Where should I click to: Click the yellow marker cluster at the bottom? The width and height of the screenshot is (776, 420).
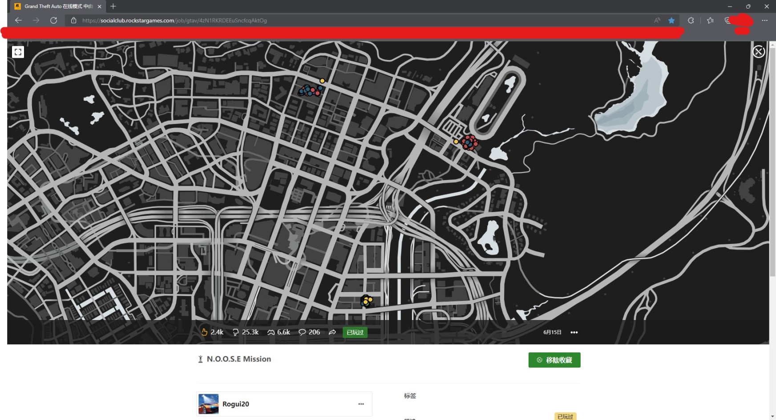click(x=366, y=301)
